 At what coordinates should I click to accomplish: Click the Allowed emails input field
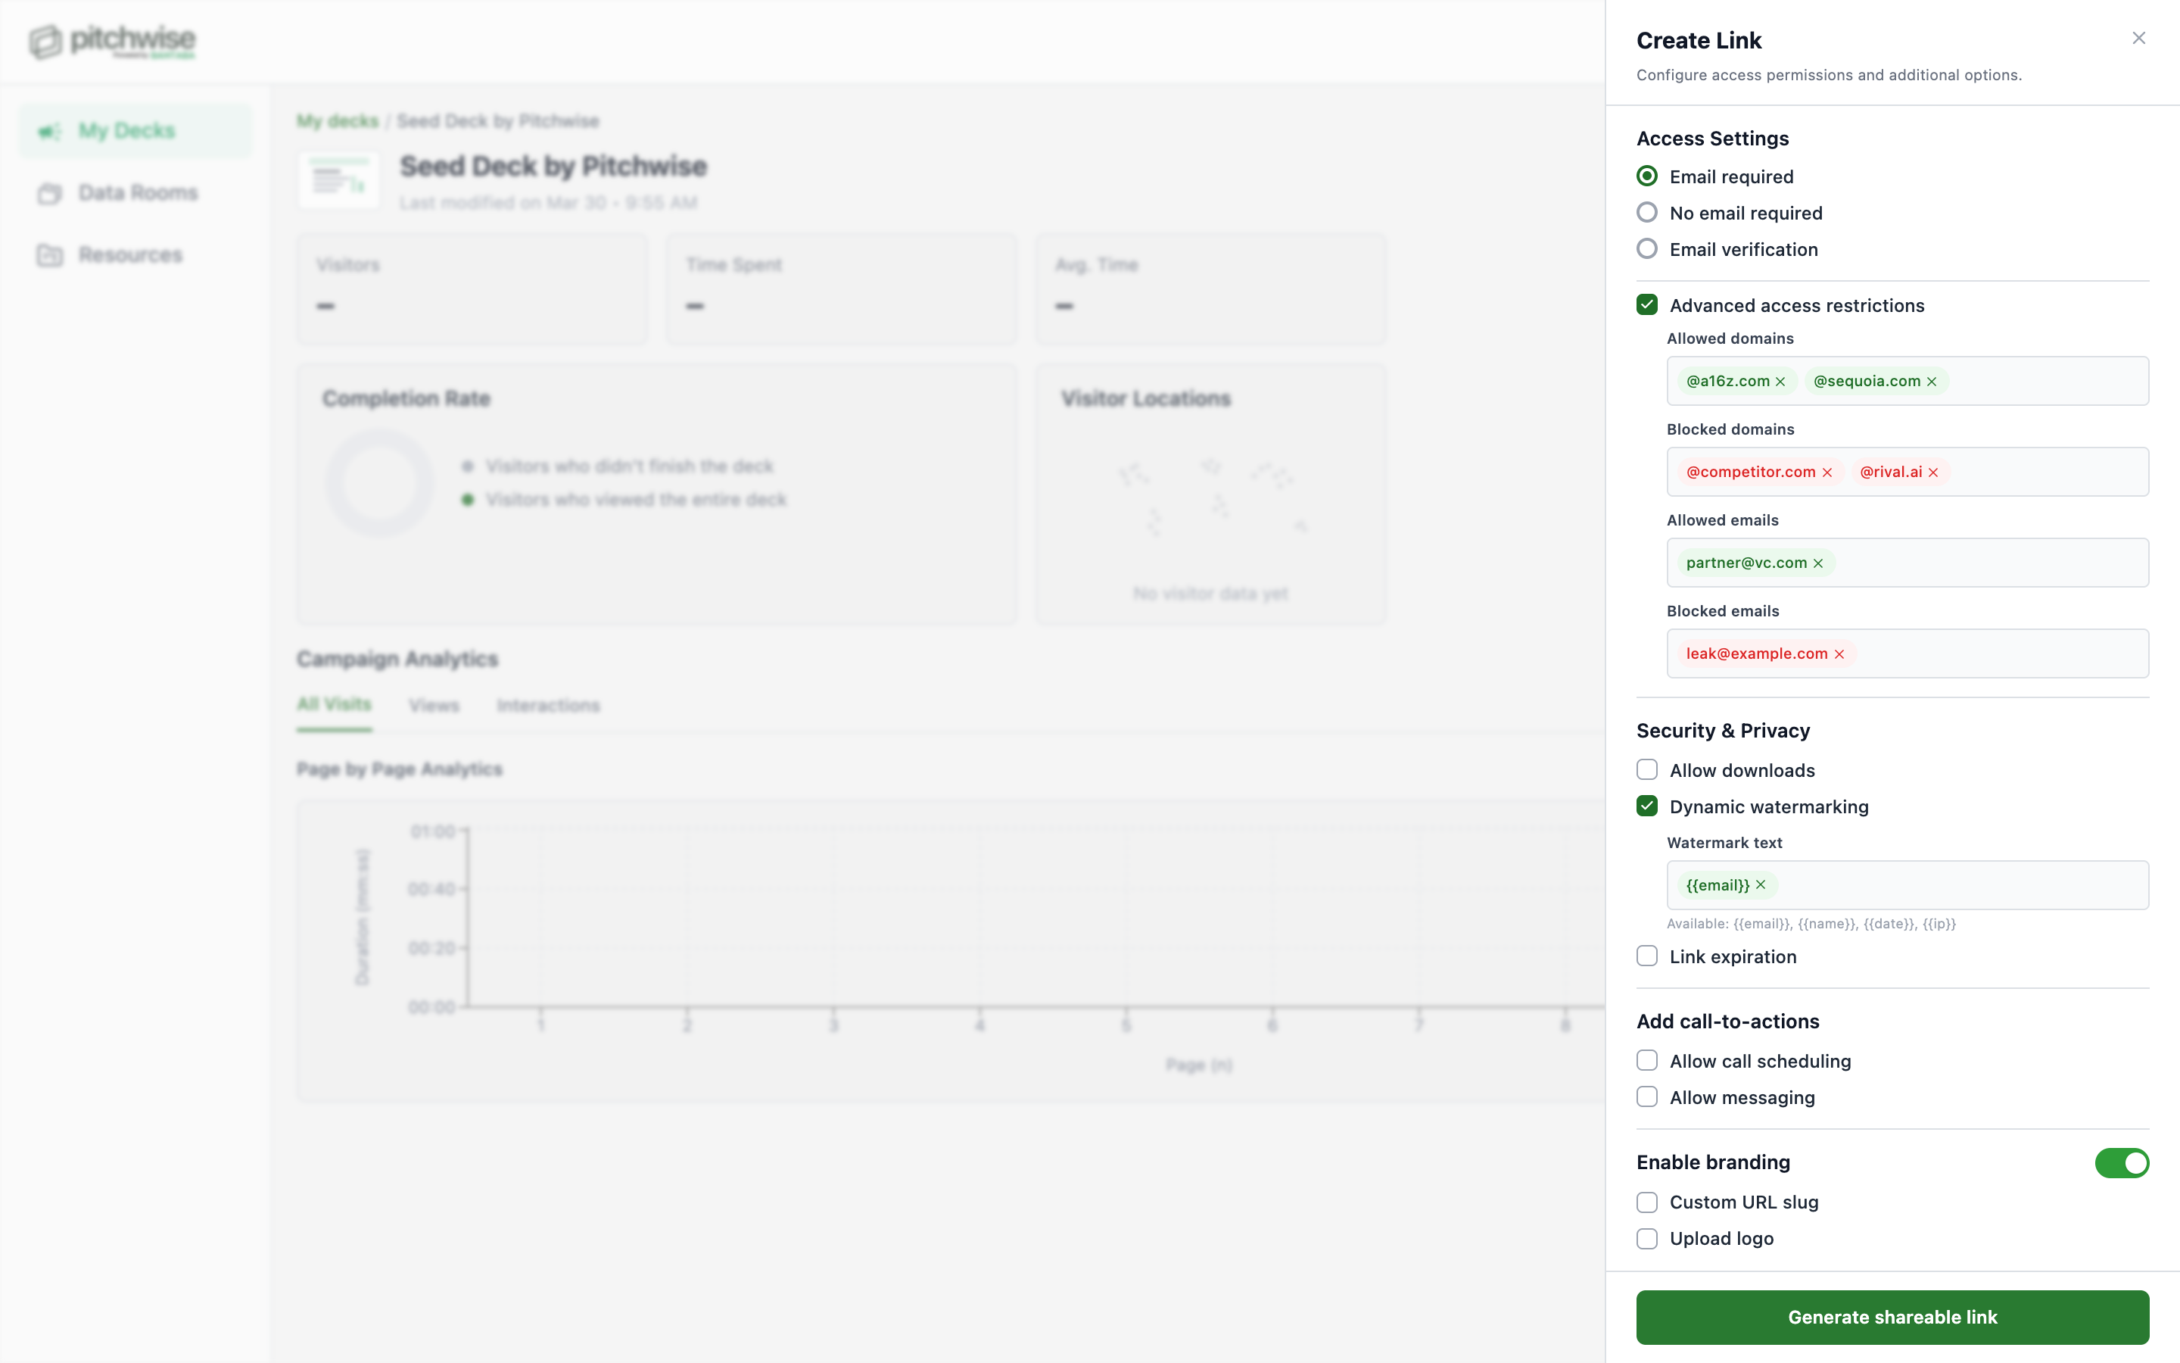pyautogui.click(x=1982, y=563)
